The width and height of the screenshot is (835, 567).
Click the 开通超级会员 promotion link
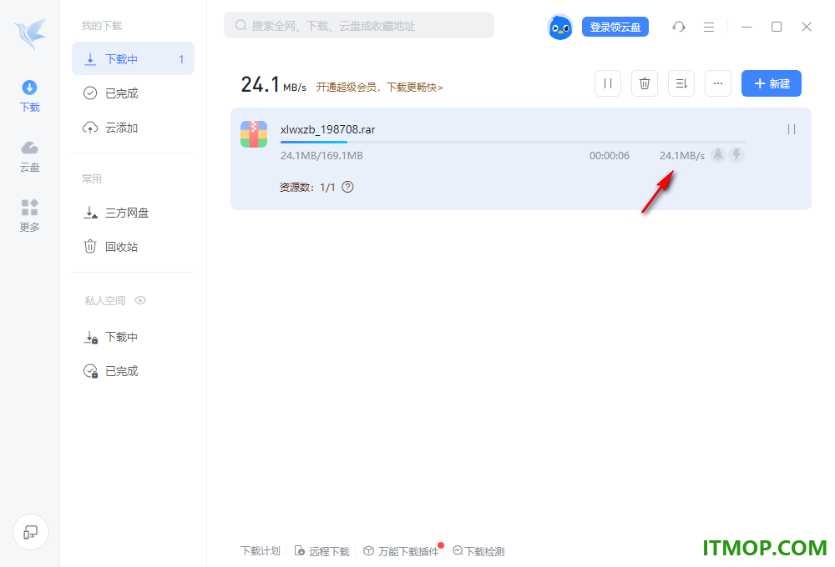pyautogui.click(x=380, y=88)
